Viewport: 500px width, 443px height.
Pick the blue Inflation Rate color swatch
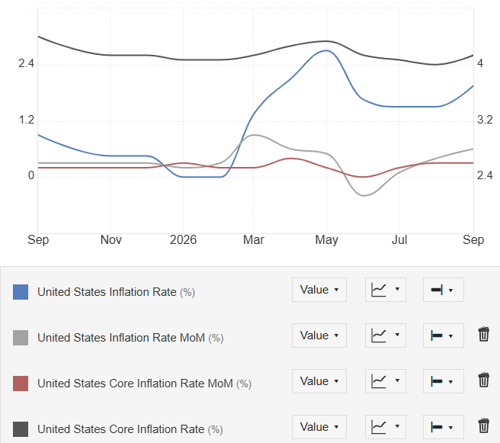[x=21, y=292]
